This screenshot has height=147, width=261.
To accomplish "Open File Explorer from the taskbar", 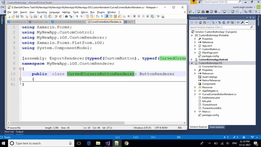I will (x=98, y=143).
